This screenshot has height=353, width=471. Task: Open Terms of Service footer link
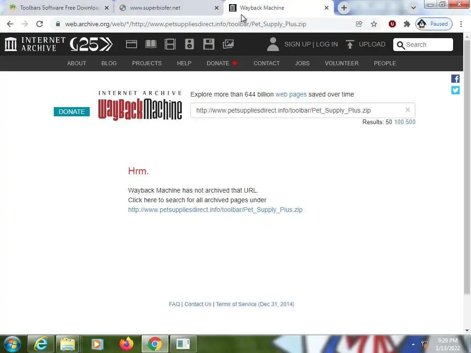255,304
